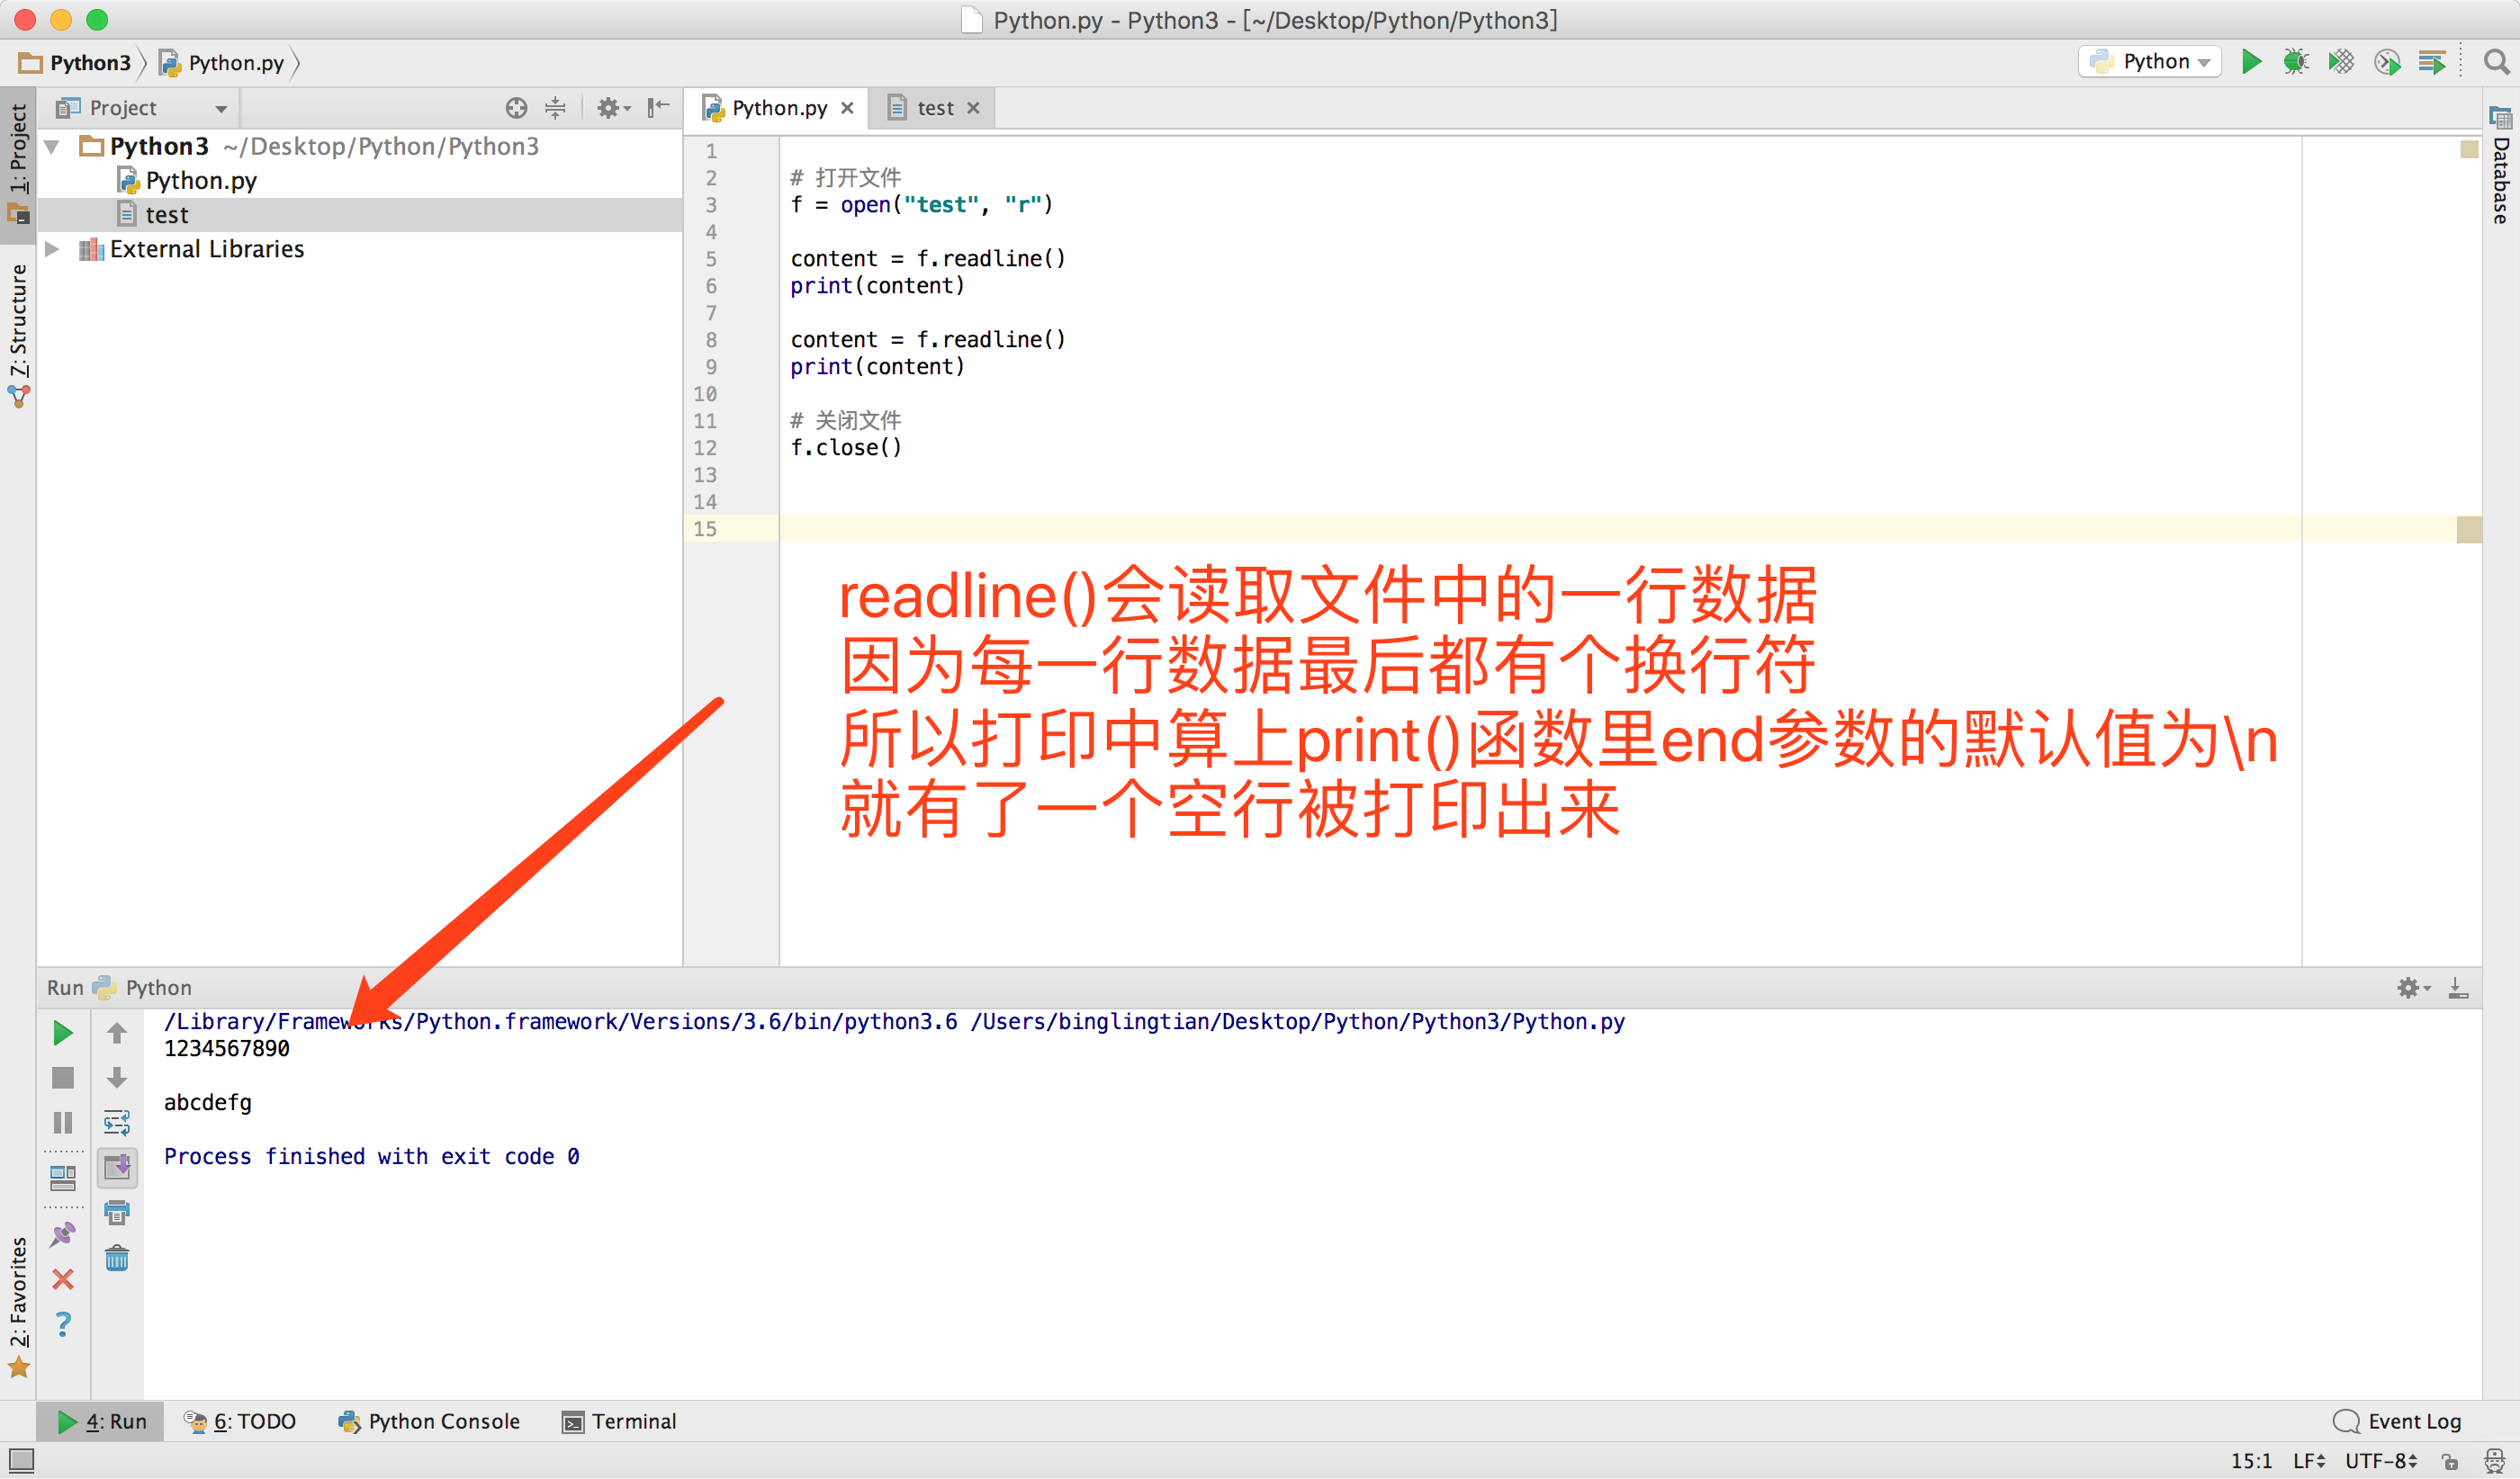Open Search Everywhere magnifier icon
Viewport: 2520px width, 1479px height.
click(x=2496, y=62)
